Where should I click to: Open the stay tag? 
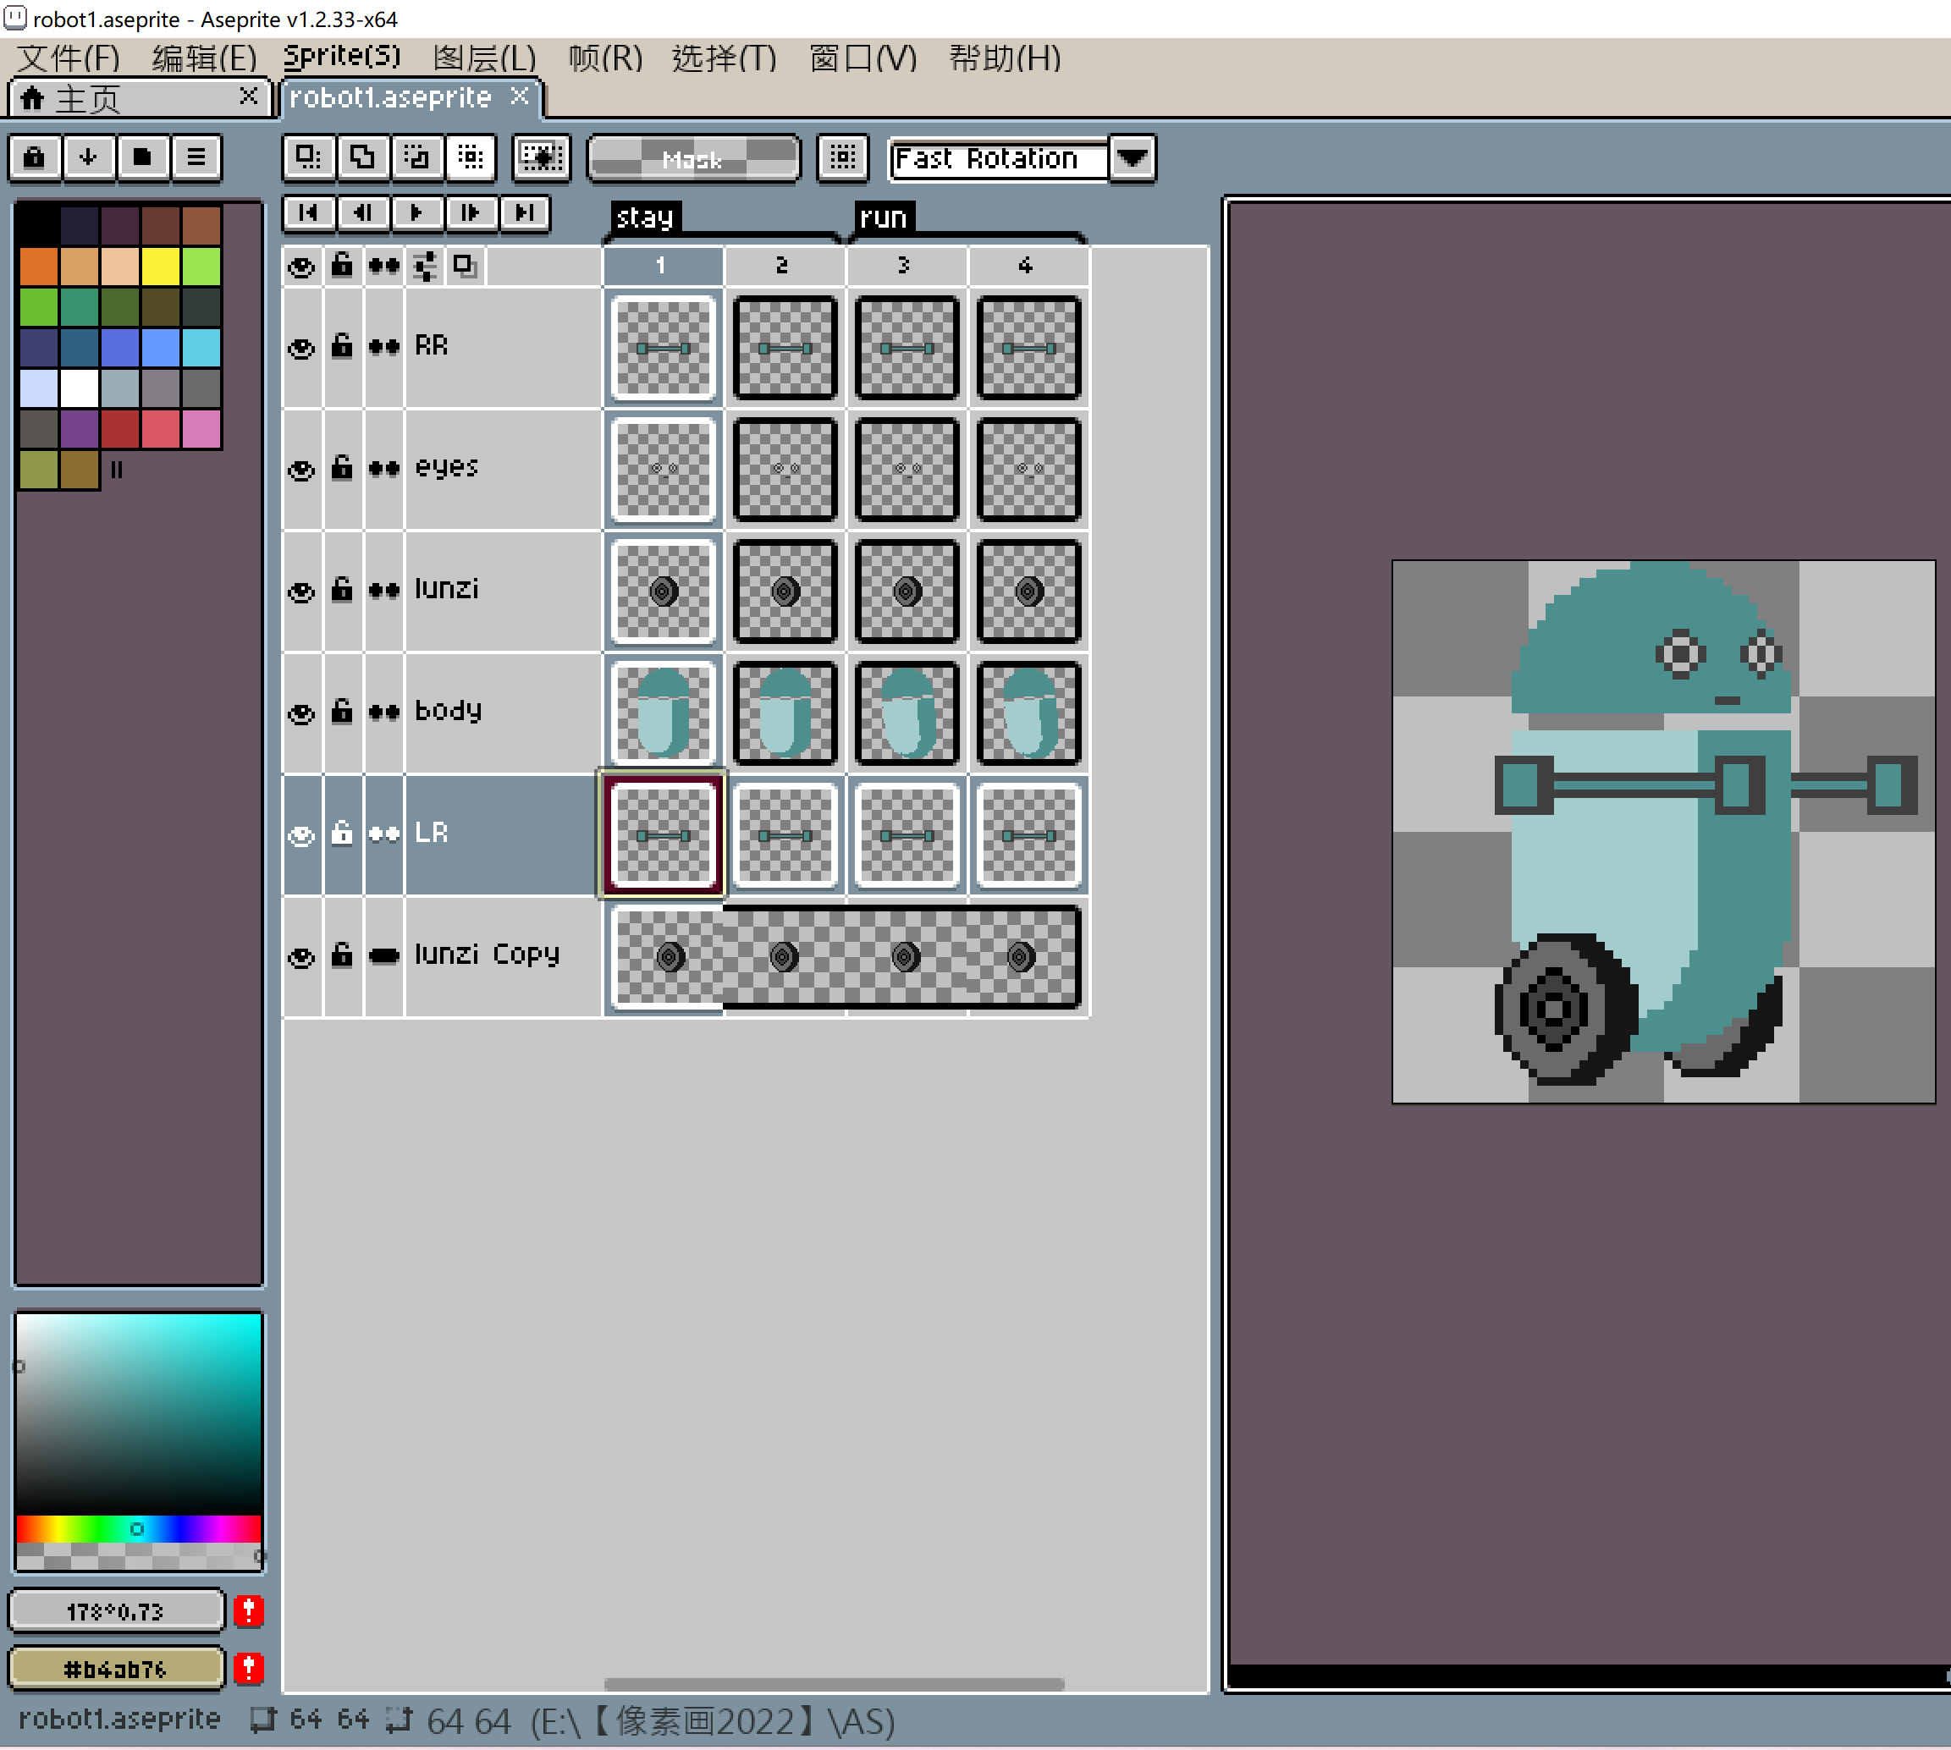pos(645,217)
